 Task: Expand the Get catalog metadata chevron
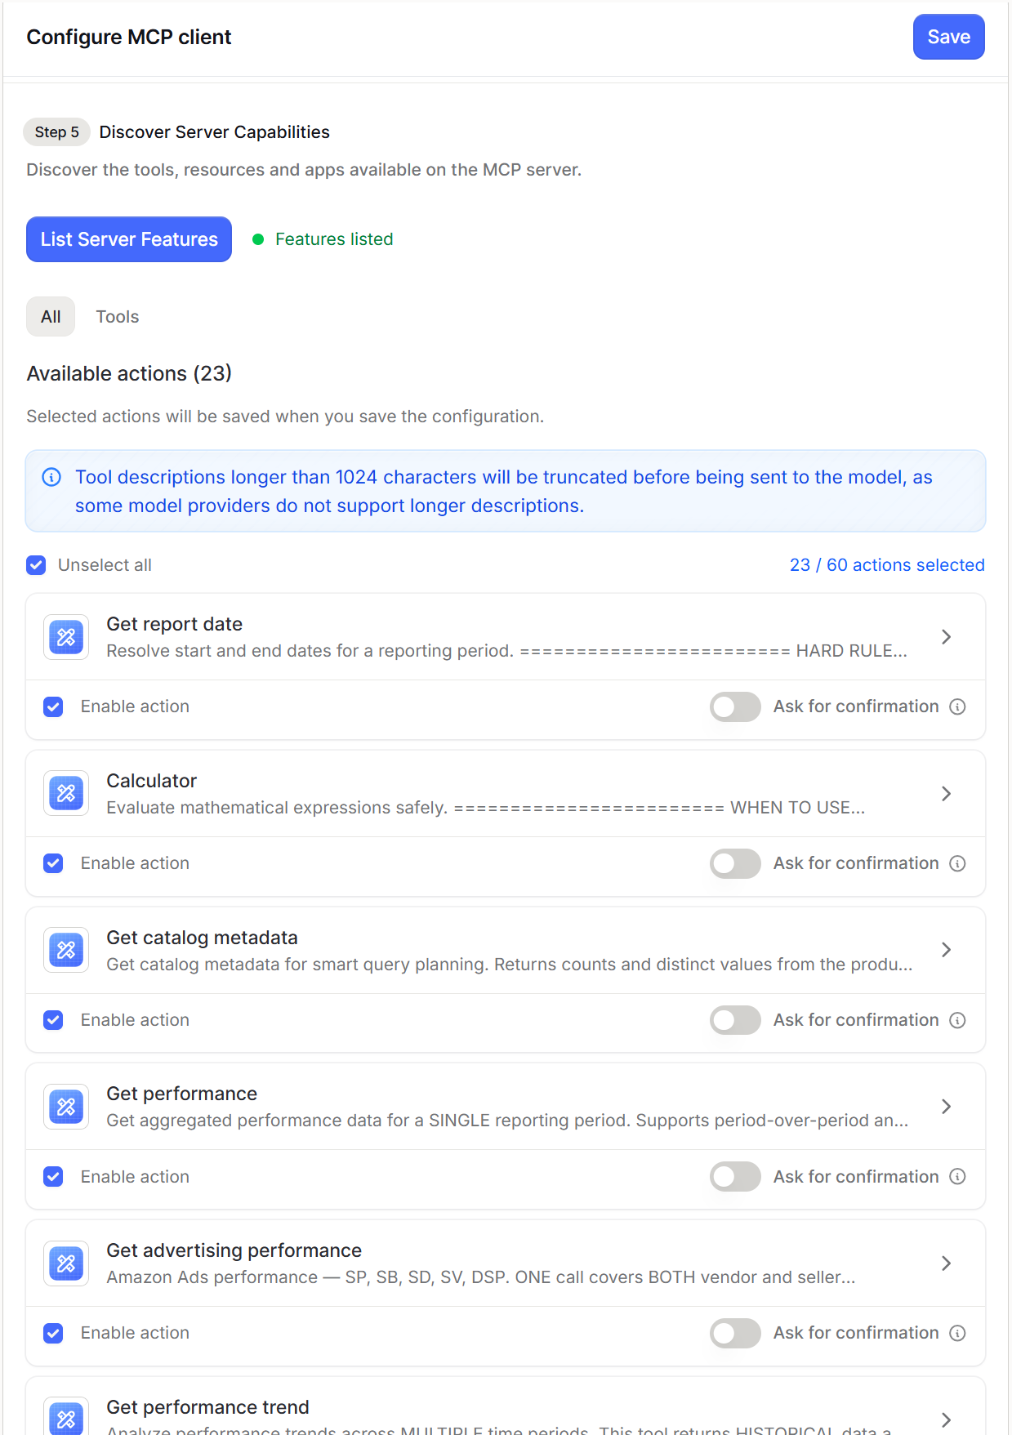coord(946,950)
